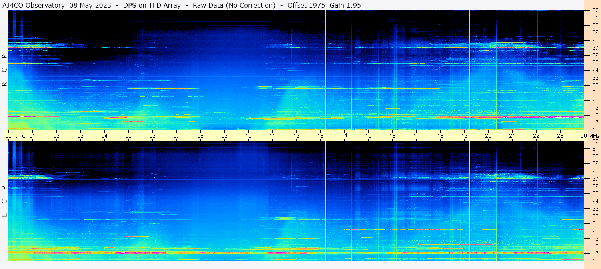The width and height of the screenshot is (601, 269).
Task: Click the 22 MHz label of LCP panel
Action: coord(595,216)
